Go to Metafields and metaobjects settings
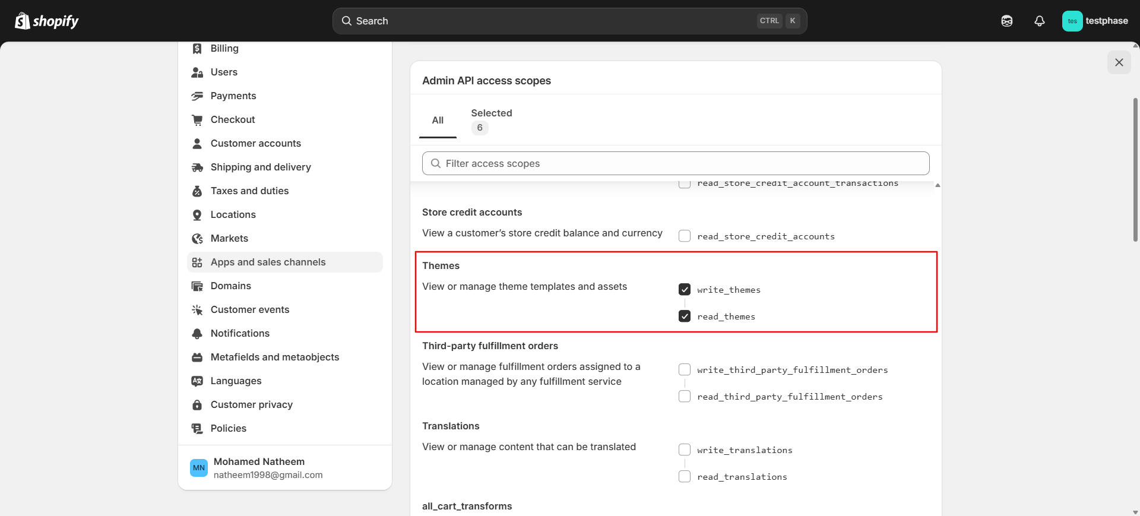The height and width of the screenshot is (516, 1140). click(274, 357)
